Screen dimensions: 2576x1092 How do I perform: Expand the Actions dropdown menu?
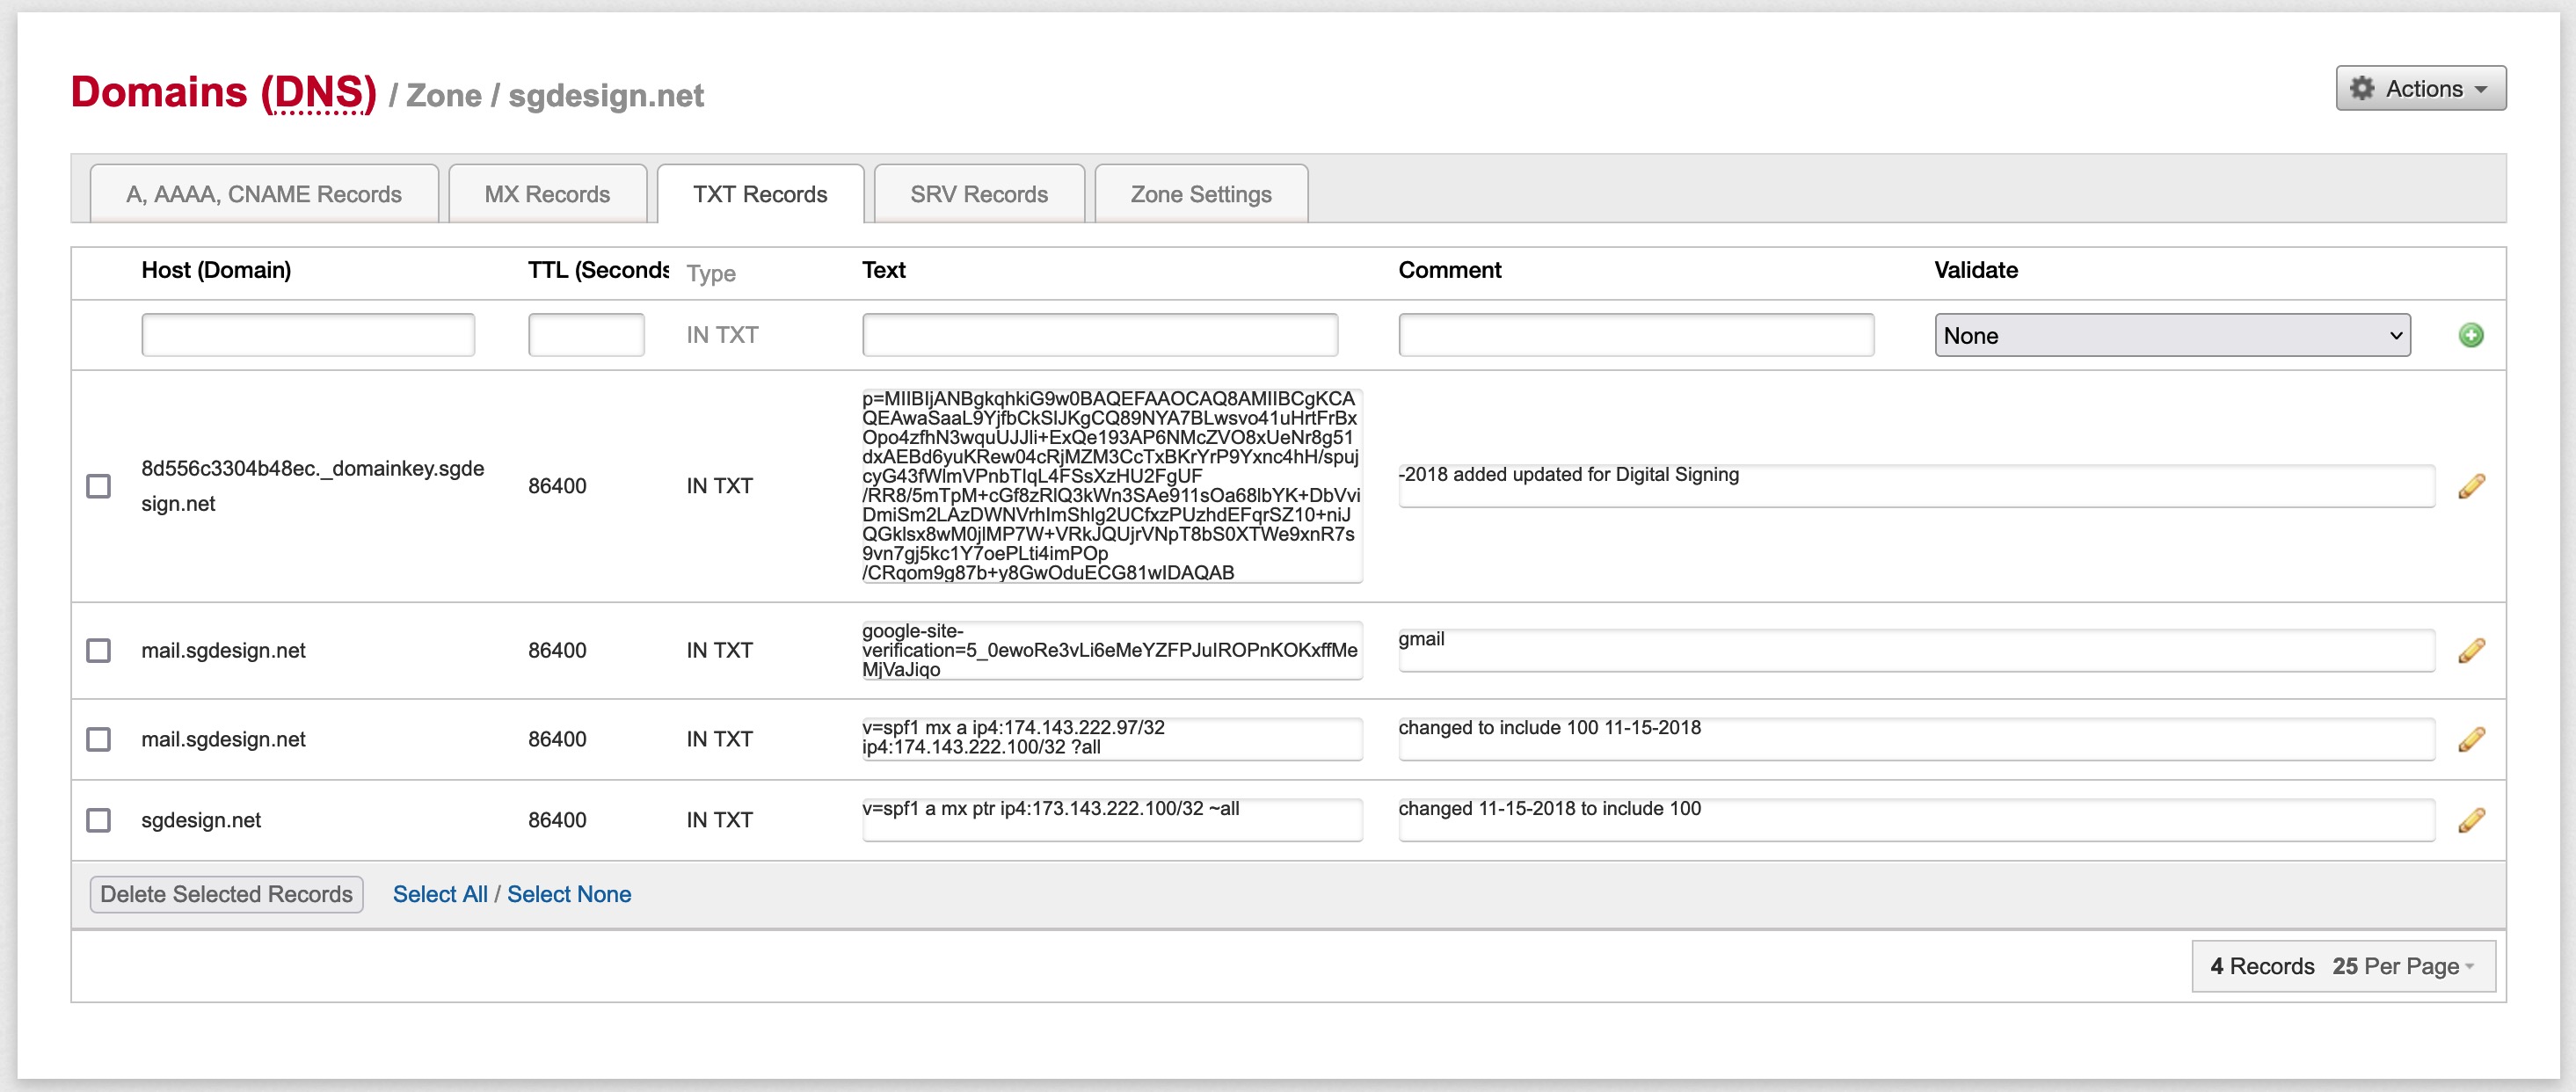2420,88
